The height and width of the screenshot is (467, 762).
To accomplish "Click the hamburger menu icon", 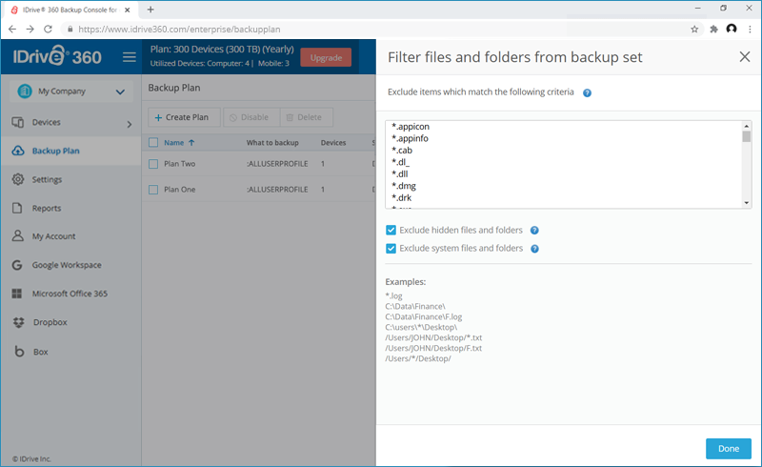I will 130,57.
